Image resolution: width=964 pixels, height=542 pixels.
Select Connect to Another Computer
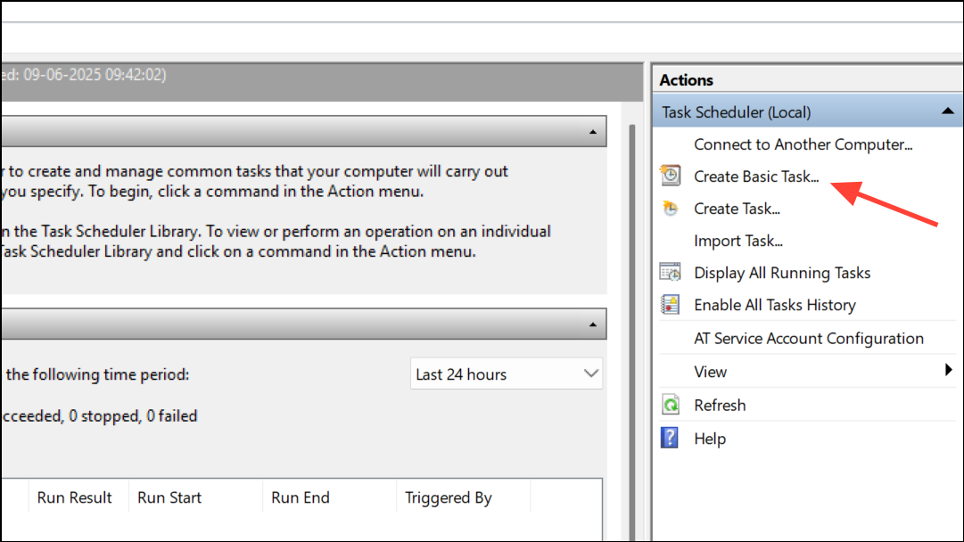pos(803,144)
